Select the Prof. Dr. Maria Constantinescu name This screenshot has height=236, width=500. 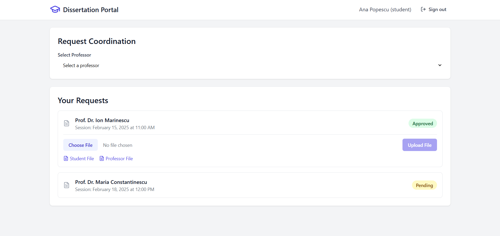111,182
